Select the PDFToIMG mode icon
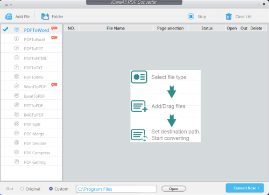Screen dimensions: 269x195 [17, 77]
